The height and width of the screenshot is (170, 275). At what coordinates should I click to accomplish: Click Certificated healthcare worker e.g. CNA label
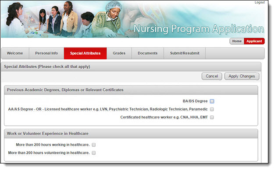point(164,117)
